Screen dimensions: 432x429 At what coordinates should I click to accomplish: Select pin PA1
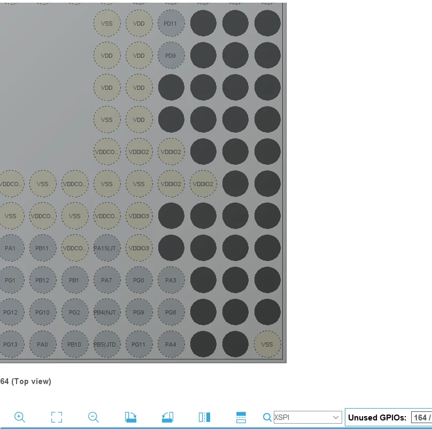[x=11, y=248]
